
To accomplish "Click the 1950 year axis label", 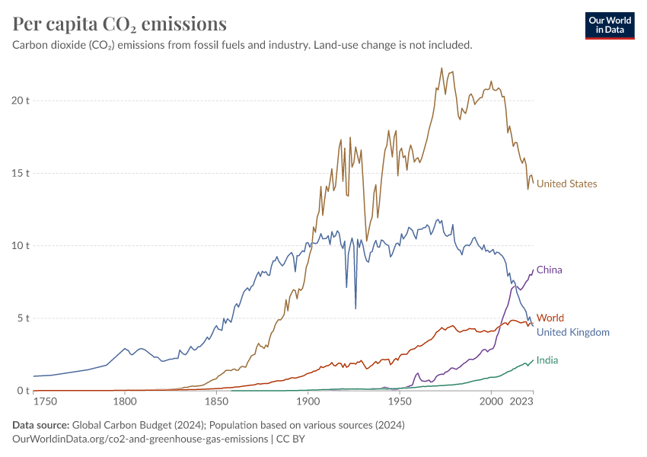I will (400, 401).
